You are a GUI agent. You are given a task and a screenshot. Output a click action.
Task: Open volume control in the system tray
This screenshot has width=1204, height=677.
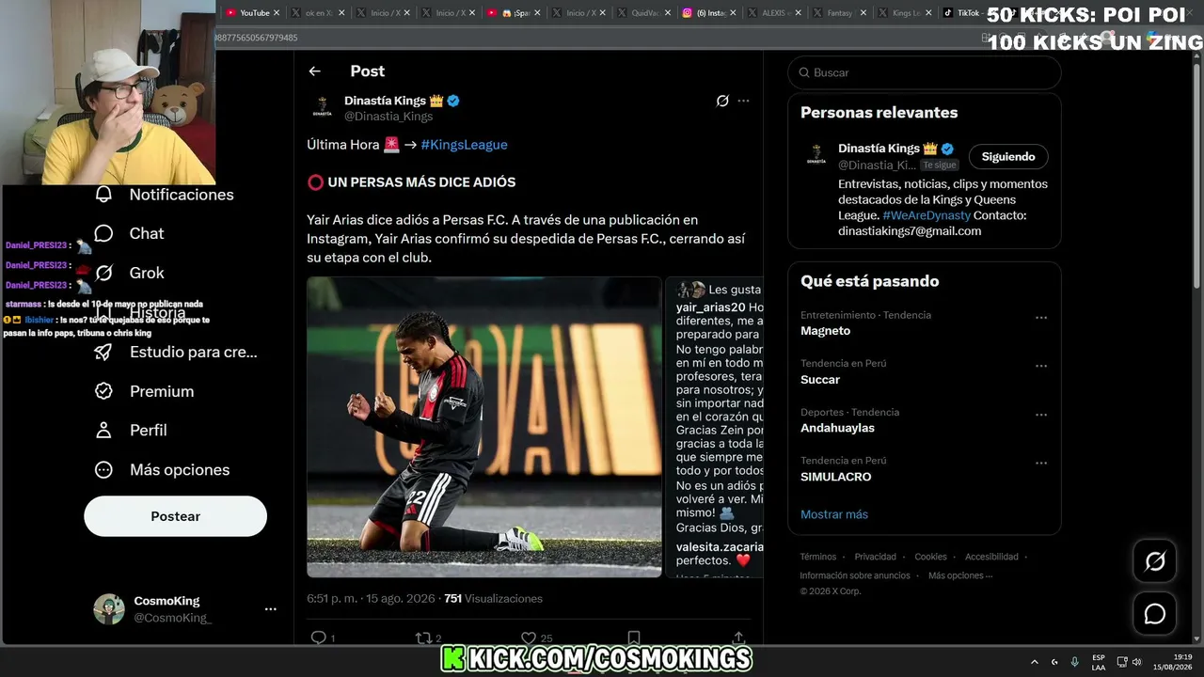pyautogui.click(x=1139, y=662)
